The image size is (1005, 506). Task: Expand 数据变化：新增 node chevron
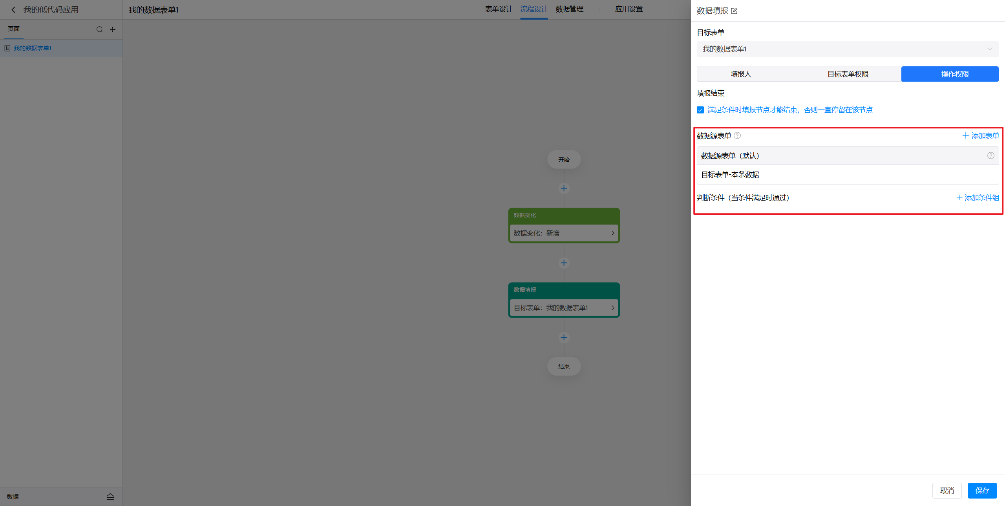tap(612, 233)
